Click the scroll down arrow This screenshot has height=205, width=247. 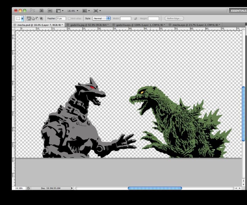tap(244, 185)
